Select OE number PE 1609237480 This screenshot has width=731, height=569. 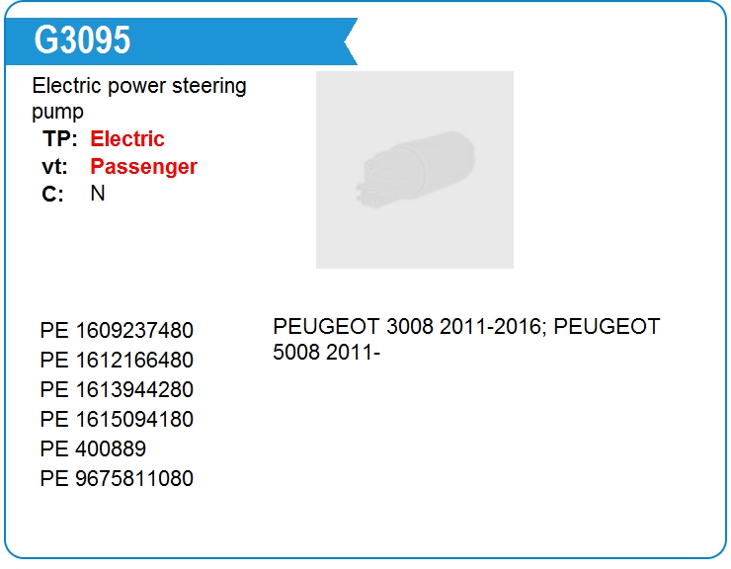coord(117,331)
